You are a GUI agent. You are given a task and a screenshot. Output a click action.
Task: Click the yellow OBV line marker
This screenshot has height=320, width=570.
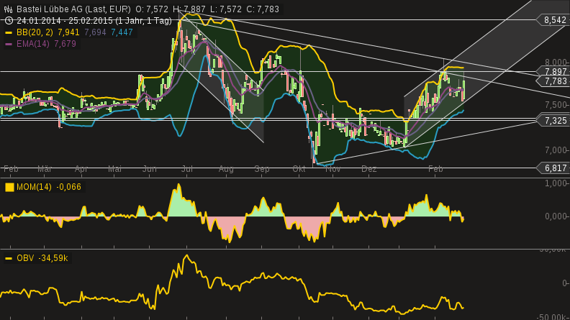pyautogui.click(x=9, y=258)
